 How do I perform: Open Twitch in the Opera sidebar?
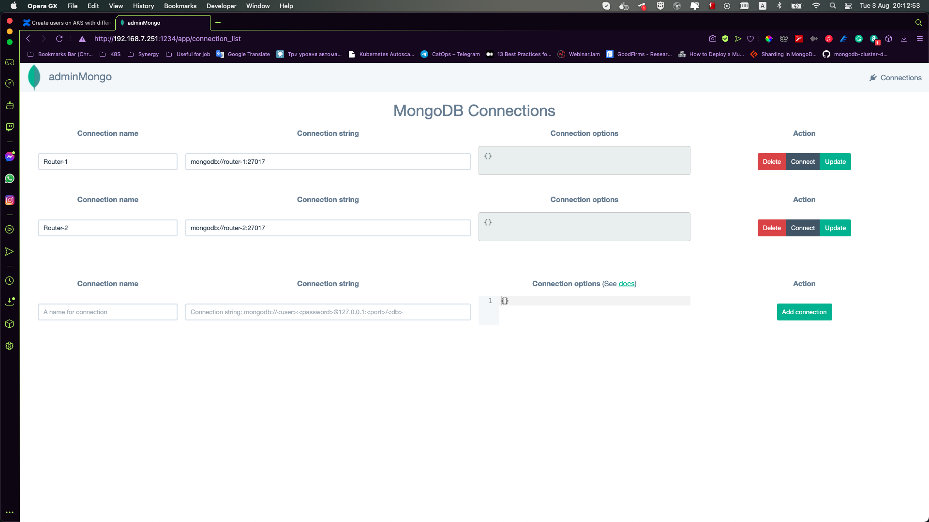pyautogui.click(x=10, y=127)
